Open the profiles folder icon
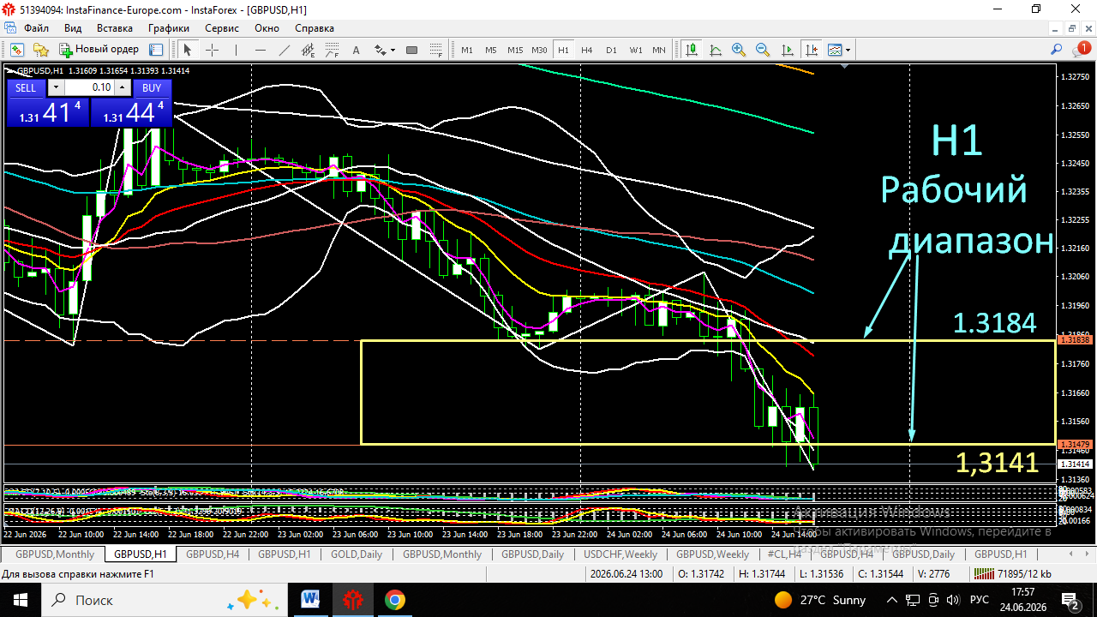Viewport: 1097px width, 617px height. click(40, 50)
